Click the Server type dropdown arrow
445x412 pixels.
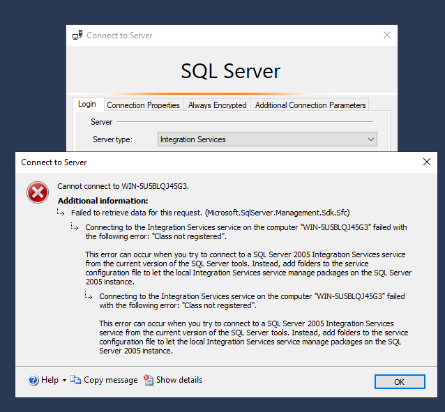pos(370,139)
